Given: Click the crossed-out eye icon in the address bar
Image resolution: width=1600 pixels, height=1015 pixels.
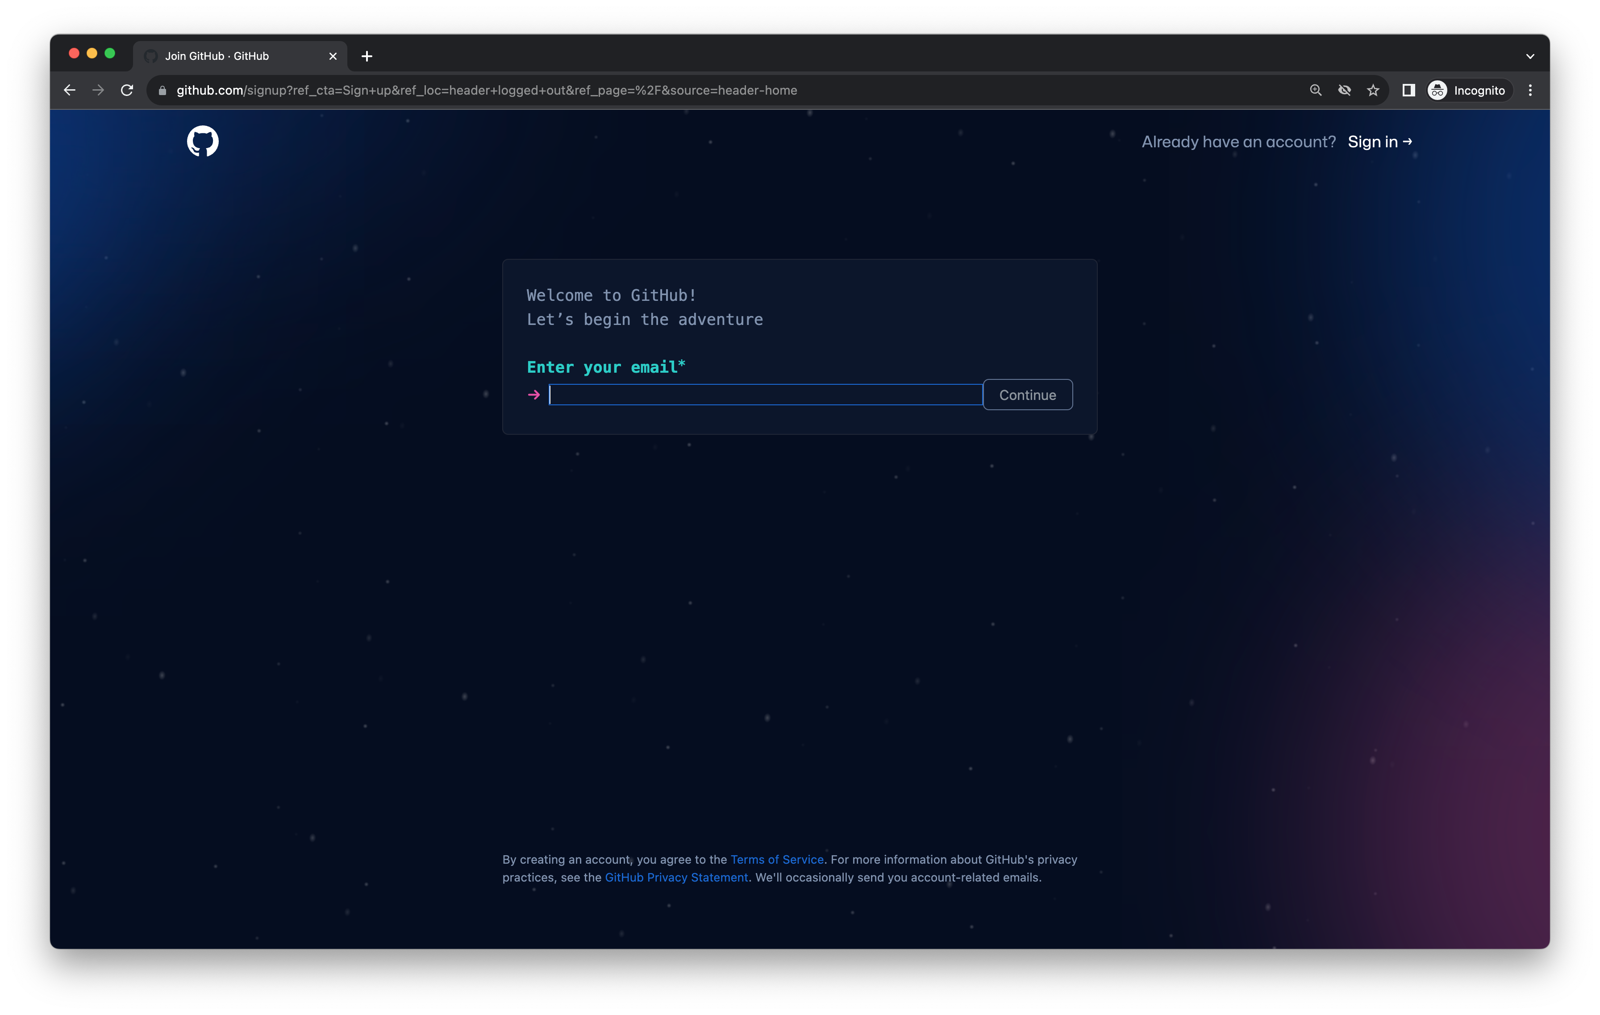Looking at the screenshot, I should pos(1344,90).
